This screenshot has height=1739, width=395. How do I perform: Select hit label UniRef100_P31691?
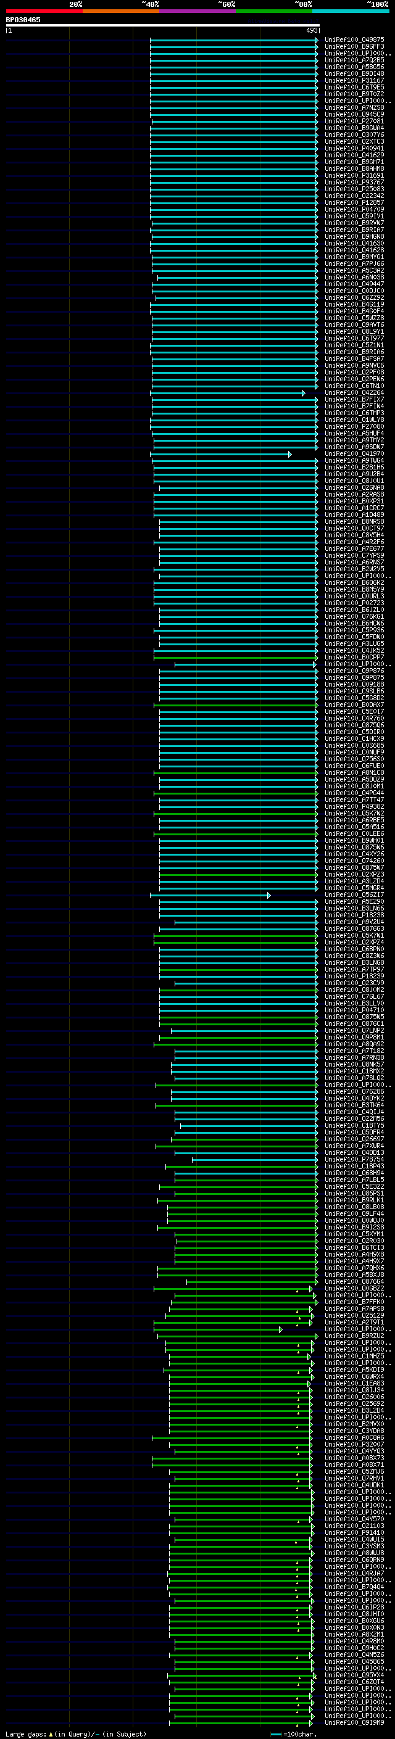pos(354,176)
